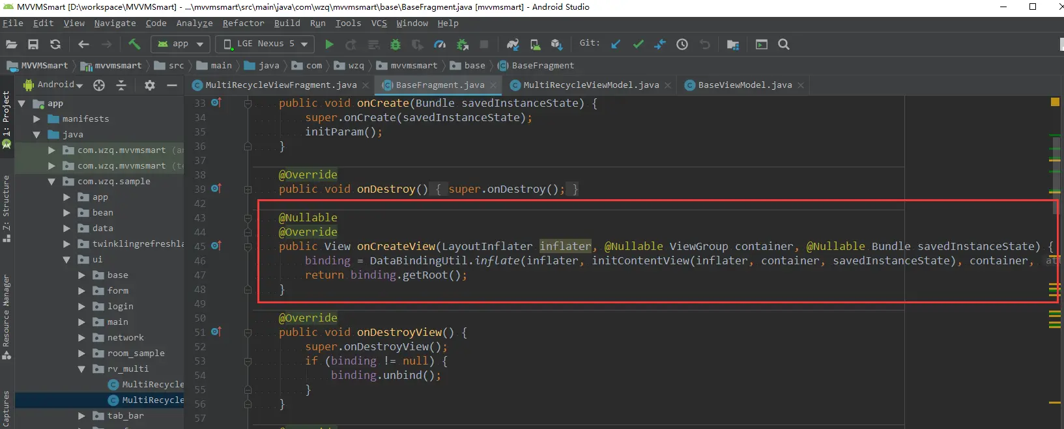Viewport: 1064px width, 429px height.
Task: Open the Profiler gauge icon
Action: point(440,44)
